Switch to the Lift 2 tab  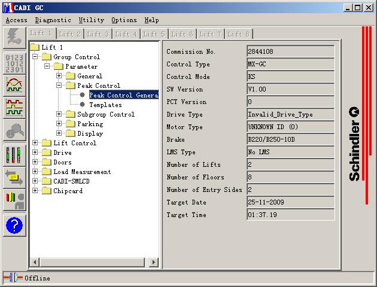(x=70, y=34)
